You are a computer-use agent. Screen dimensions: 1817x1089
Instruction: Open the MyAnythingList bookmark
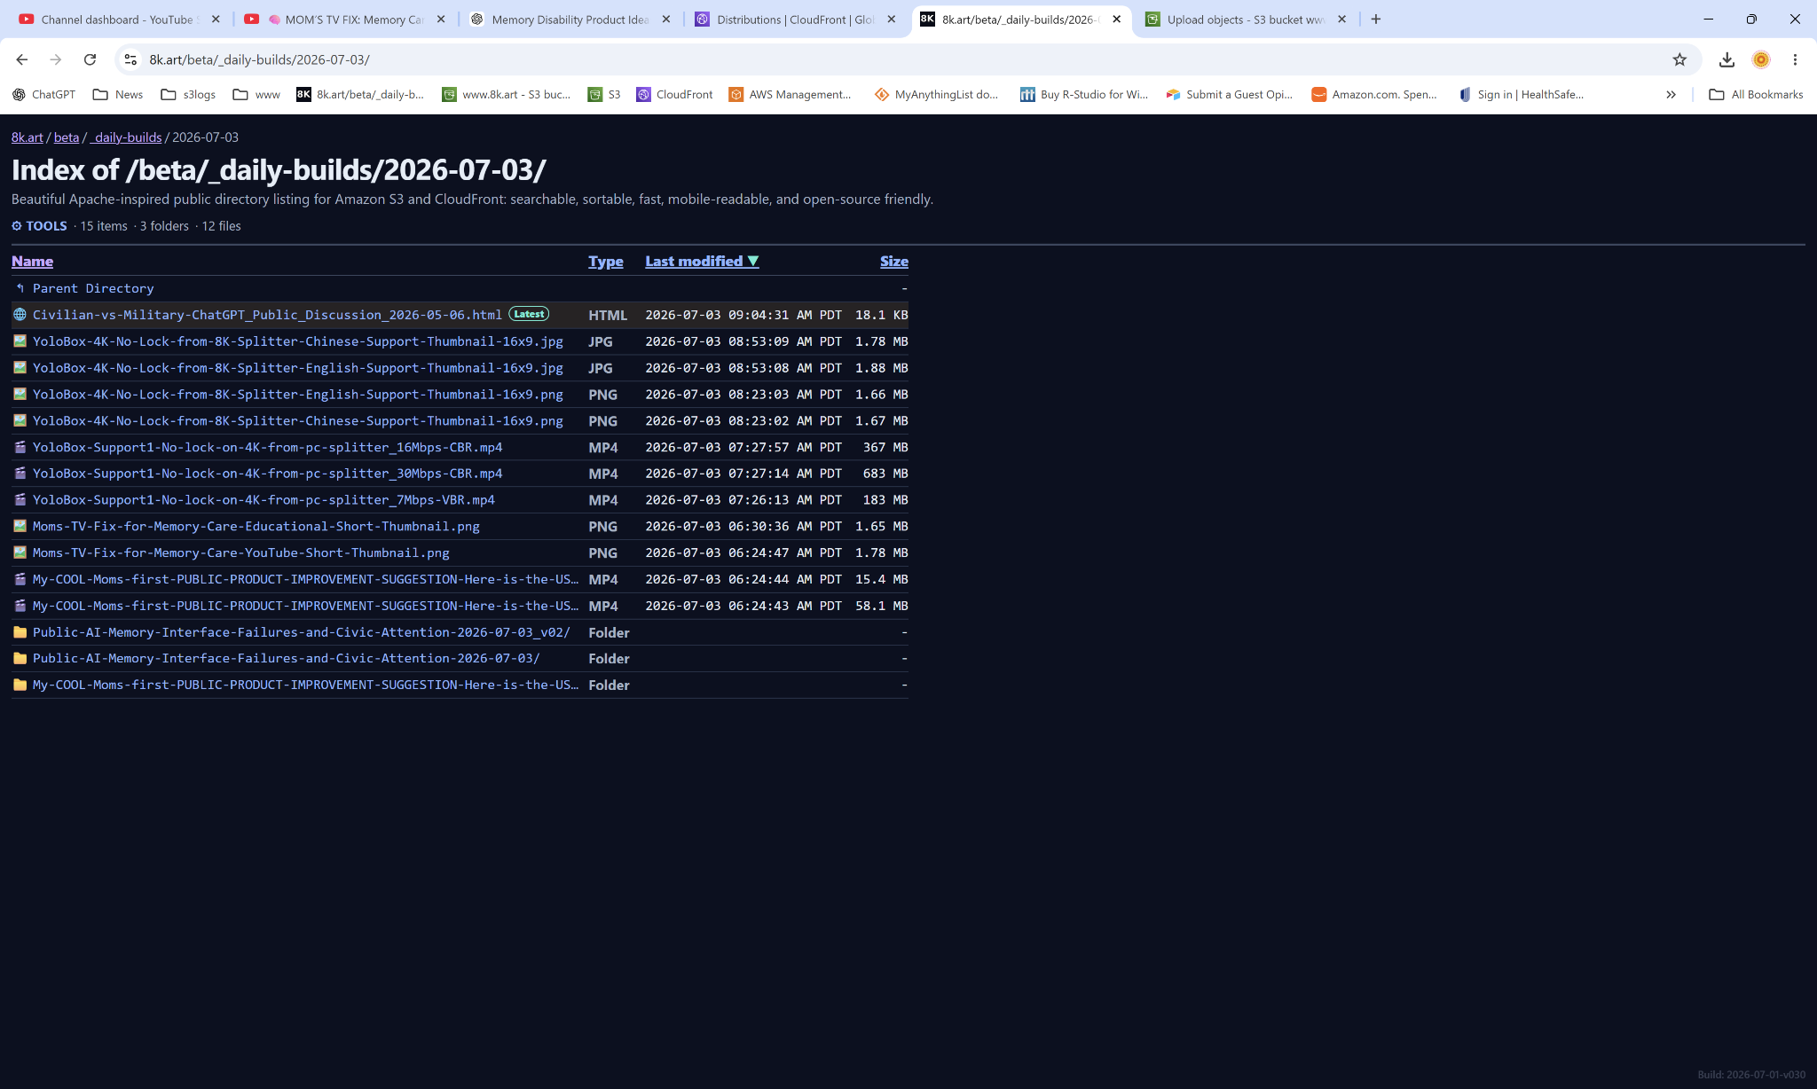[x=936, y=95]
